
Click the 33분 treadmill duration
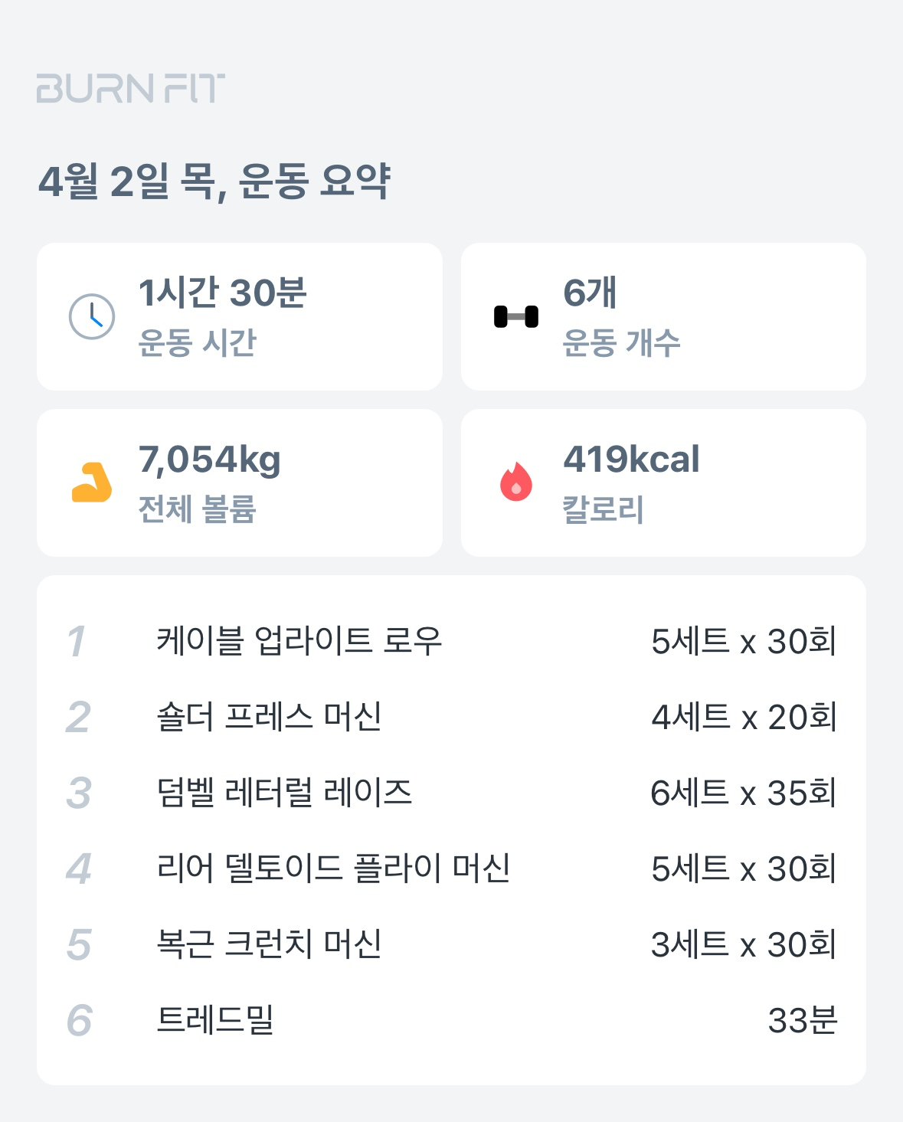tap(803, 1020)
